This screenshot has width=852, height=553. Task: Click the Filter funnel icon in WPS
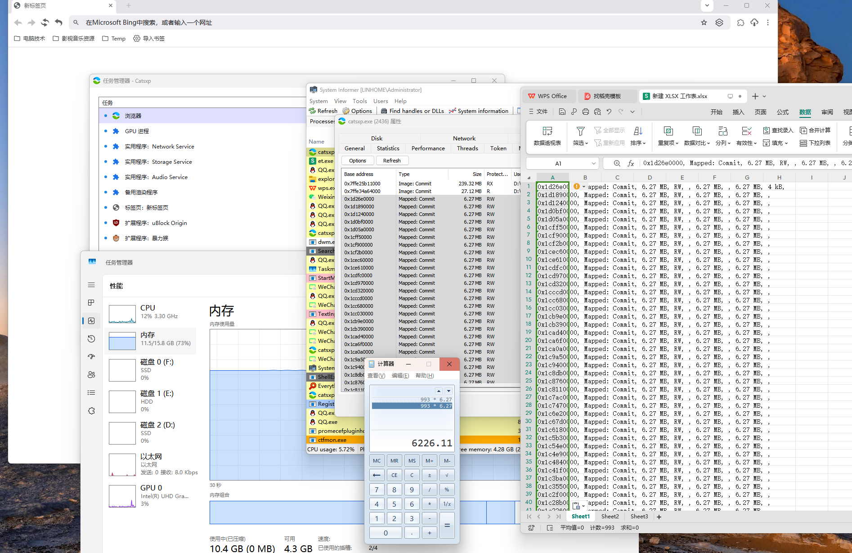[x=580, y=131]
